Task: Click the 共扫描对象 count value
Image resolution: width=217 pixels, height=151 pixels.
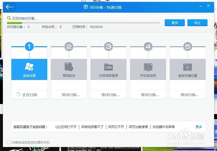Action: coord(29,27)
